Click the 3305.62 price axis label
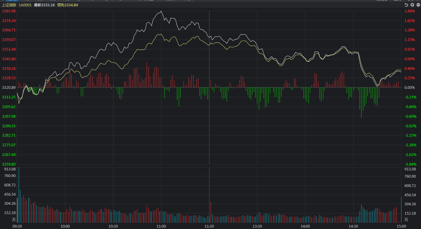The width and height of the screenshot is (421, 229). (x=9, y=107)
